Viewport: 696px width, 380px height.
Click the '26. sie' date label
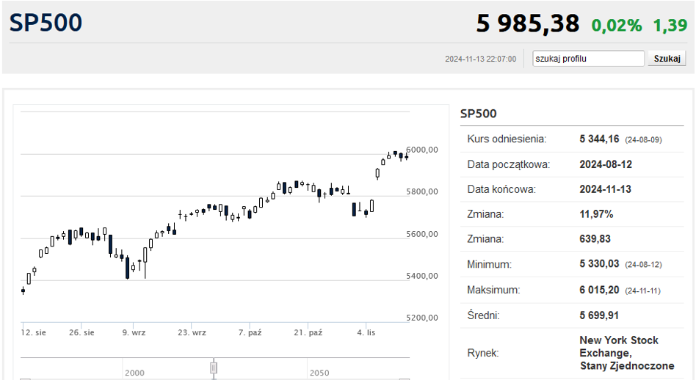click(81, 332)
